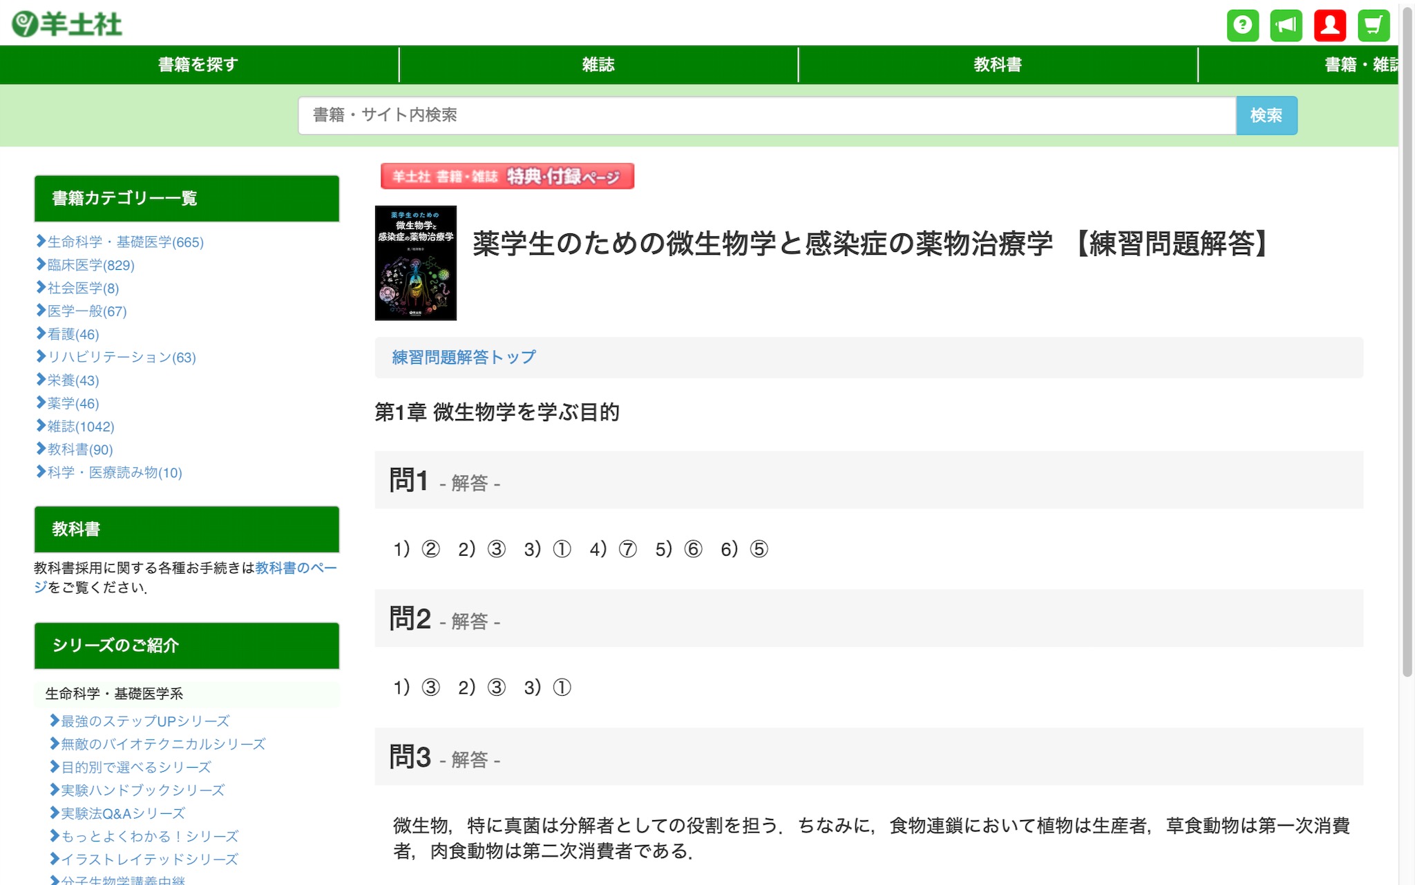The image size is (1415, 885).
Task: Expand 臨床医学(829) category
Action: coord(91,265)
